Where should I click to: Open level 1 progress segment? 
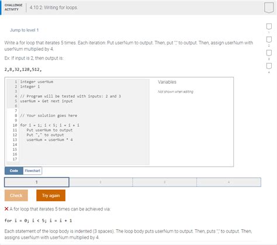[x=37, y=182]
